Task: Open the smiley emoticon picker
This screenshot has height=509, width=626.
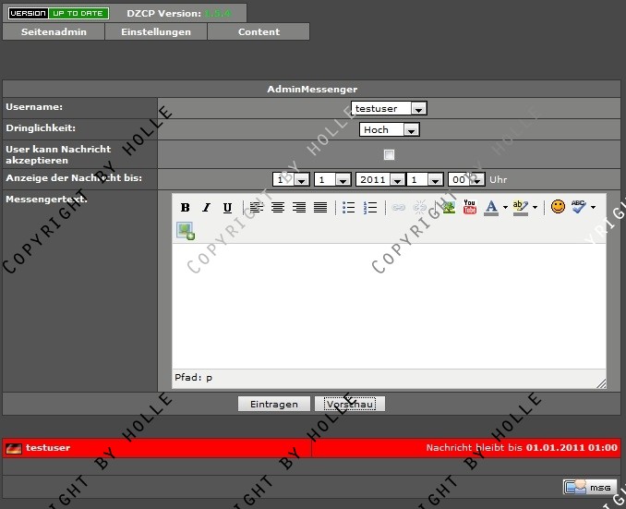Action: 558,207
